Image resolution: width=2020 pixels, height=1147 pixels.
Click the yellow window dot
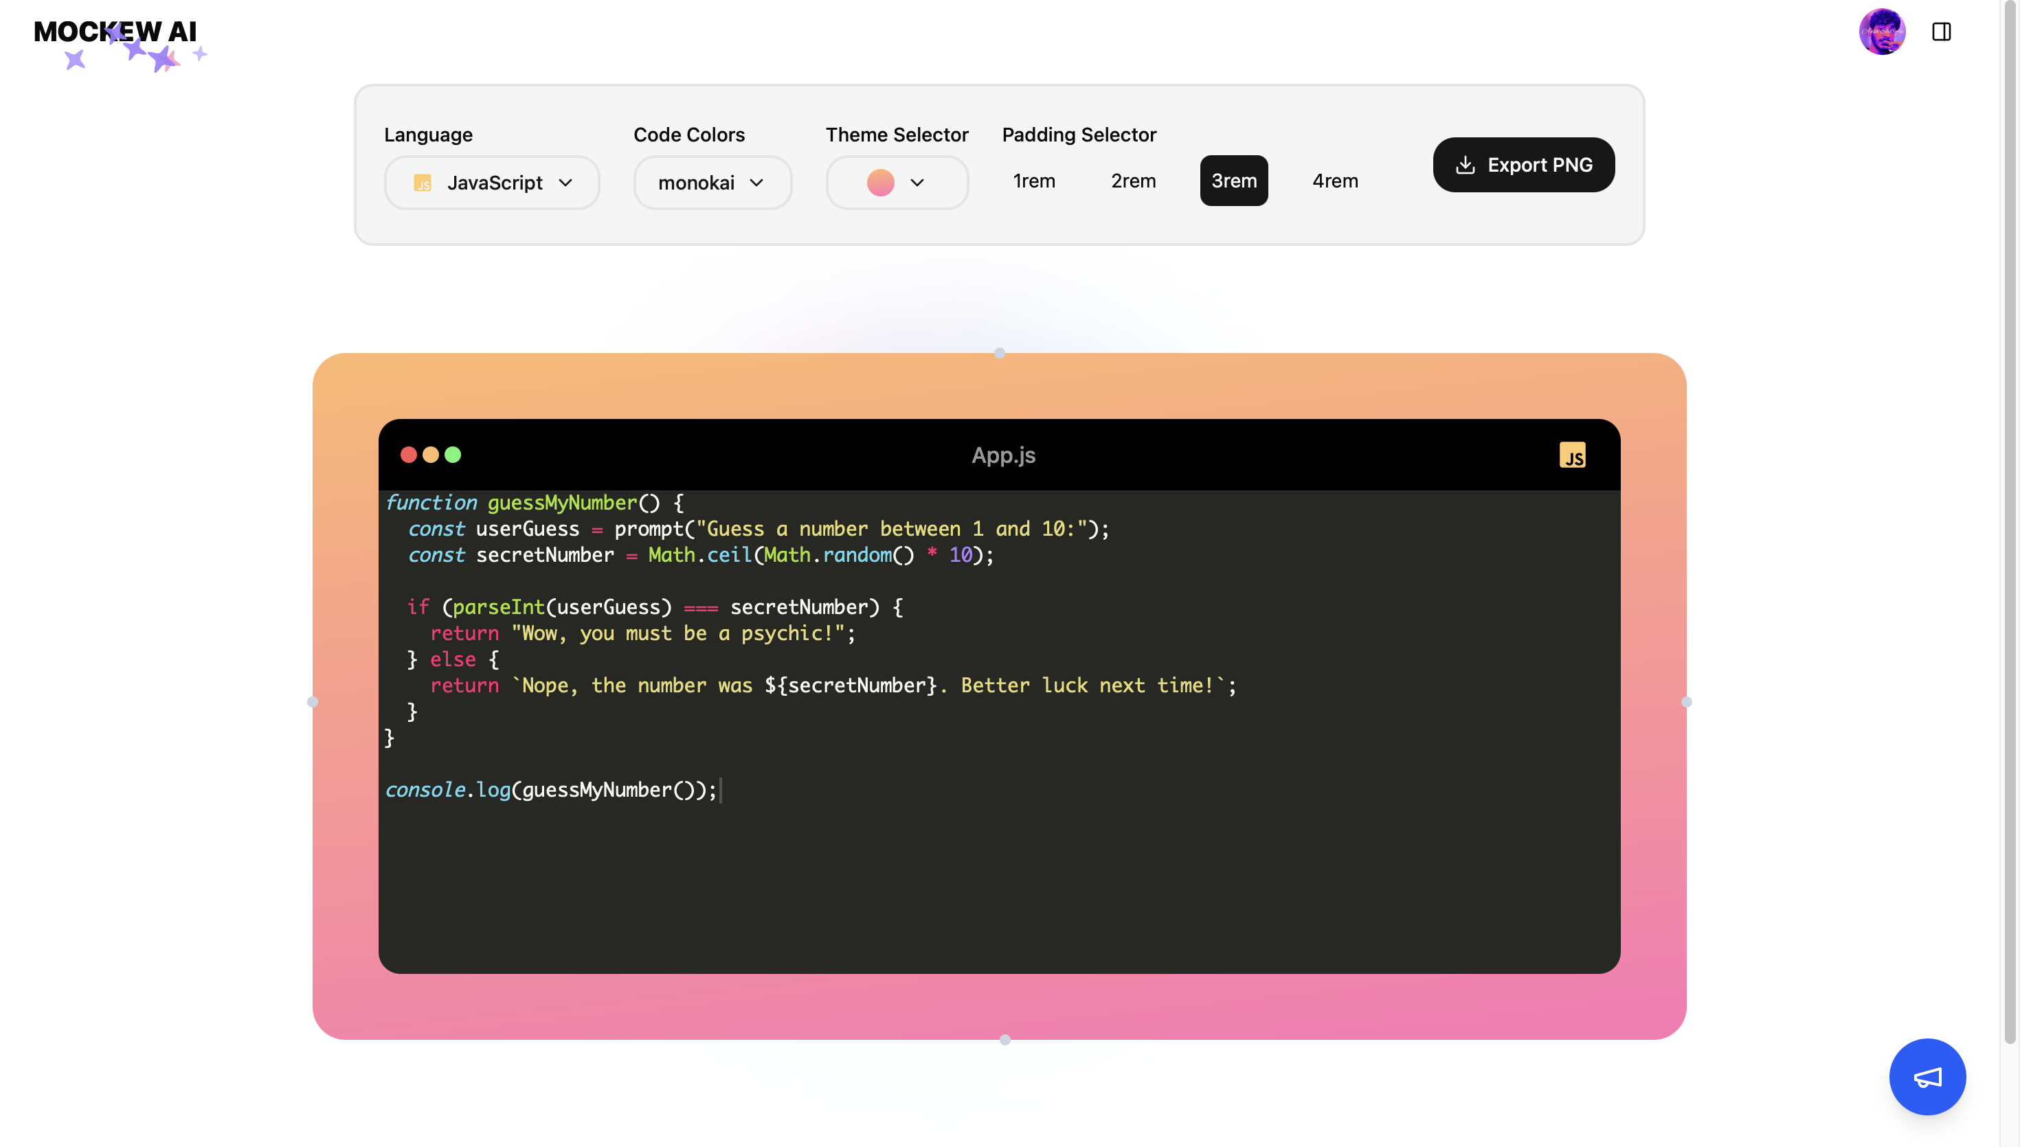430,455
